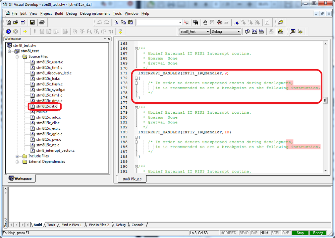Fold the function body at line 184
Screen dimensions: 335x238
[x=136, y=137]
